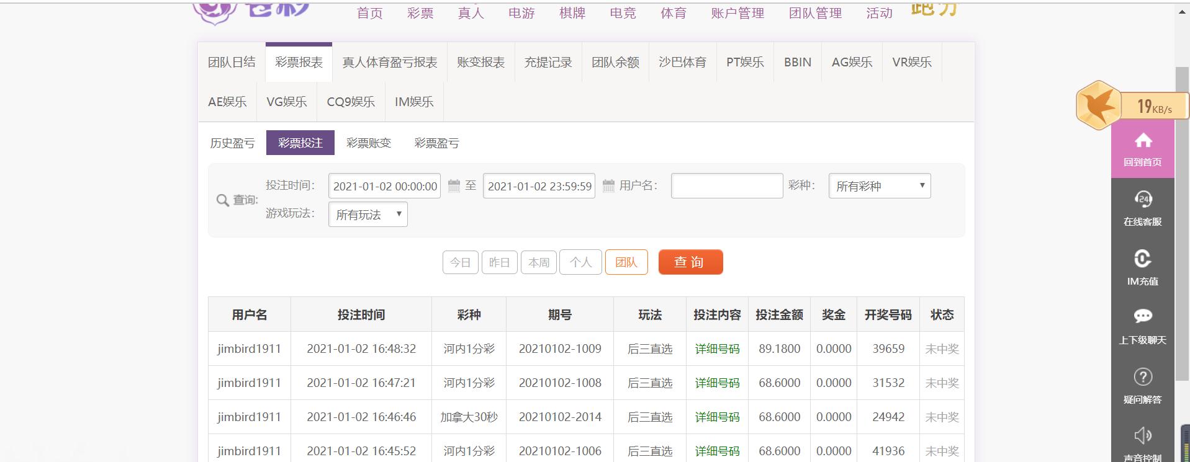Open calendar picker for start time
The height and width of the screenshot is (462, 1190).
454,185
